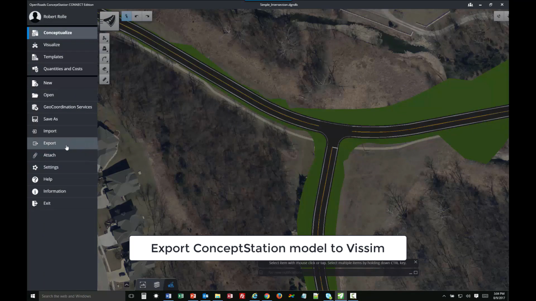Viewport: 536px width, 301px height.
Task: Open the Templates workspace
Action: (x=62, y=57)
